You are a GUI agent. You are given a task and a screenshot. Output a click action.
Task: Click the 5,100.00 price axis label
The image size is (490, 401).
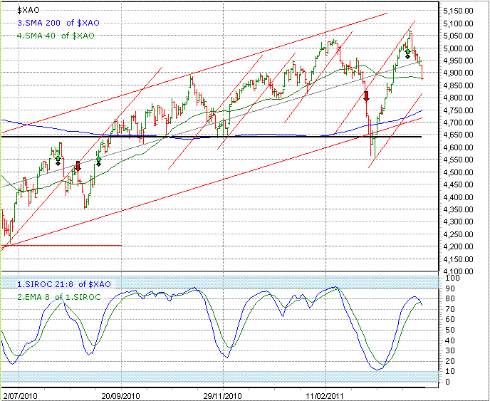click(x=458, y=24)
